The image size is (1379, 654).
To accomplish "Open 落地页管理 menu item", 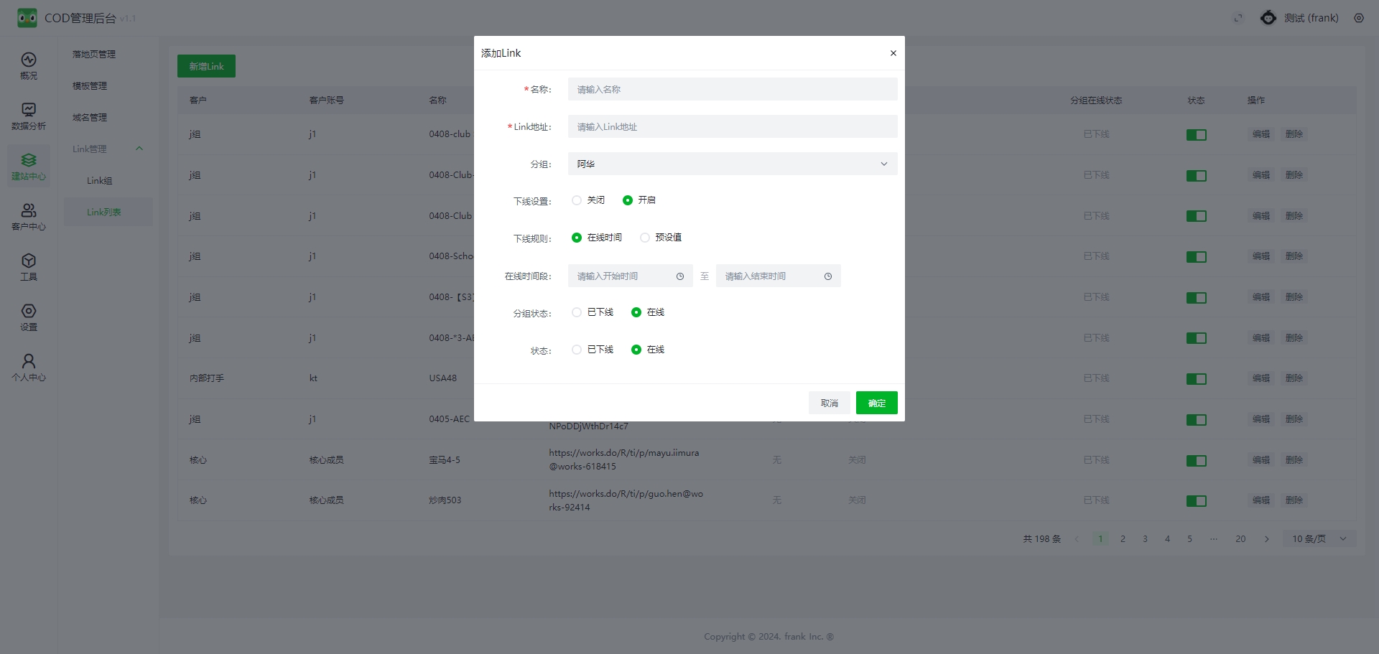I will click(94, 55).
